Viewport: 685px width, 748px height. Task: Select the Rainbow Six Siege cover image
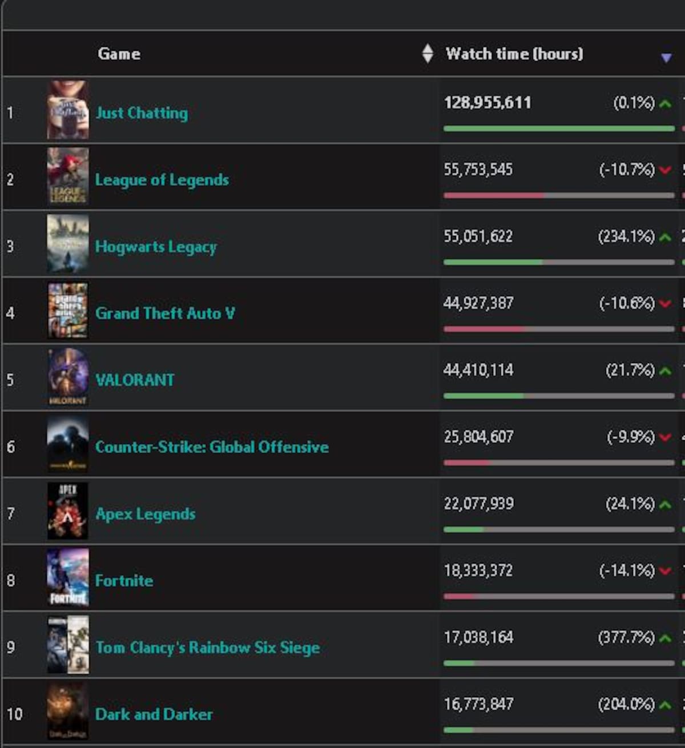click(68, 645)
